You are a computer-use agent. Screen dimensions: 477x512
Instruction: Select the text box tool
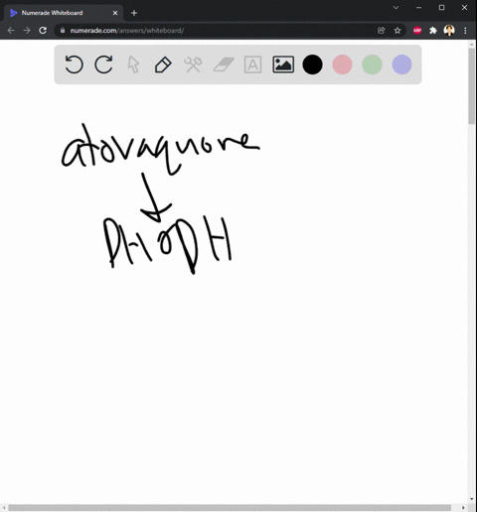[252, 64]
